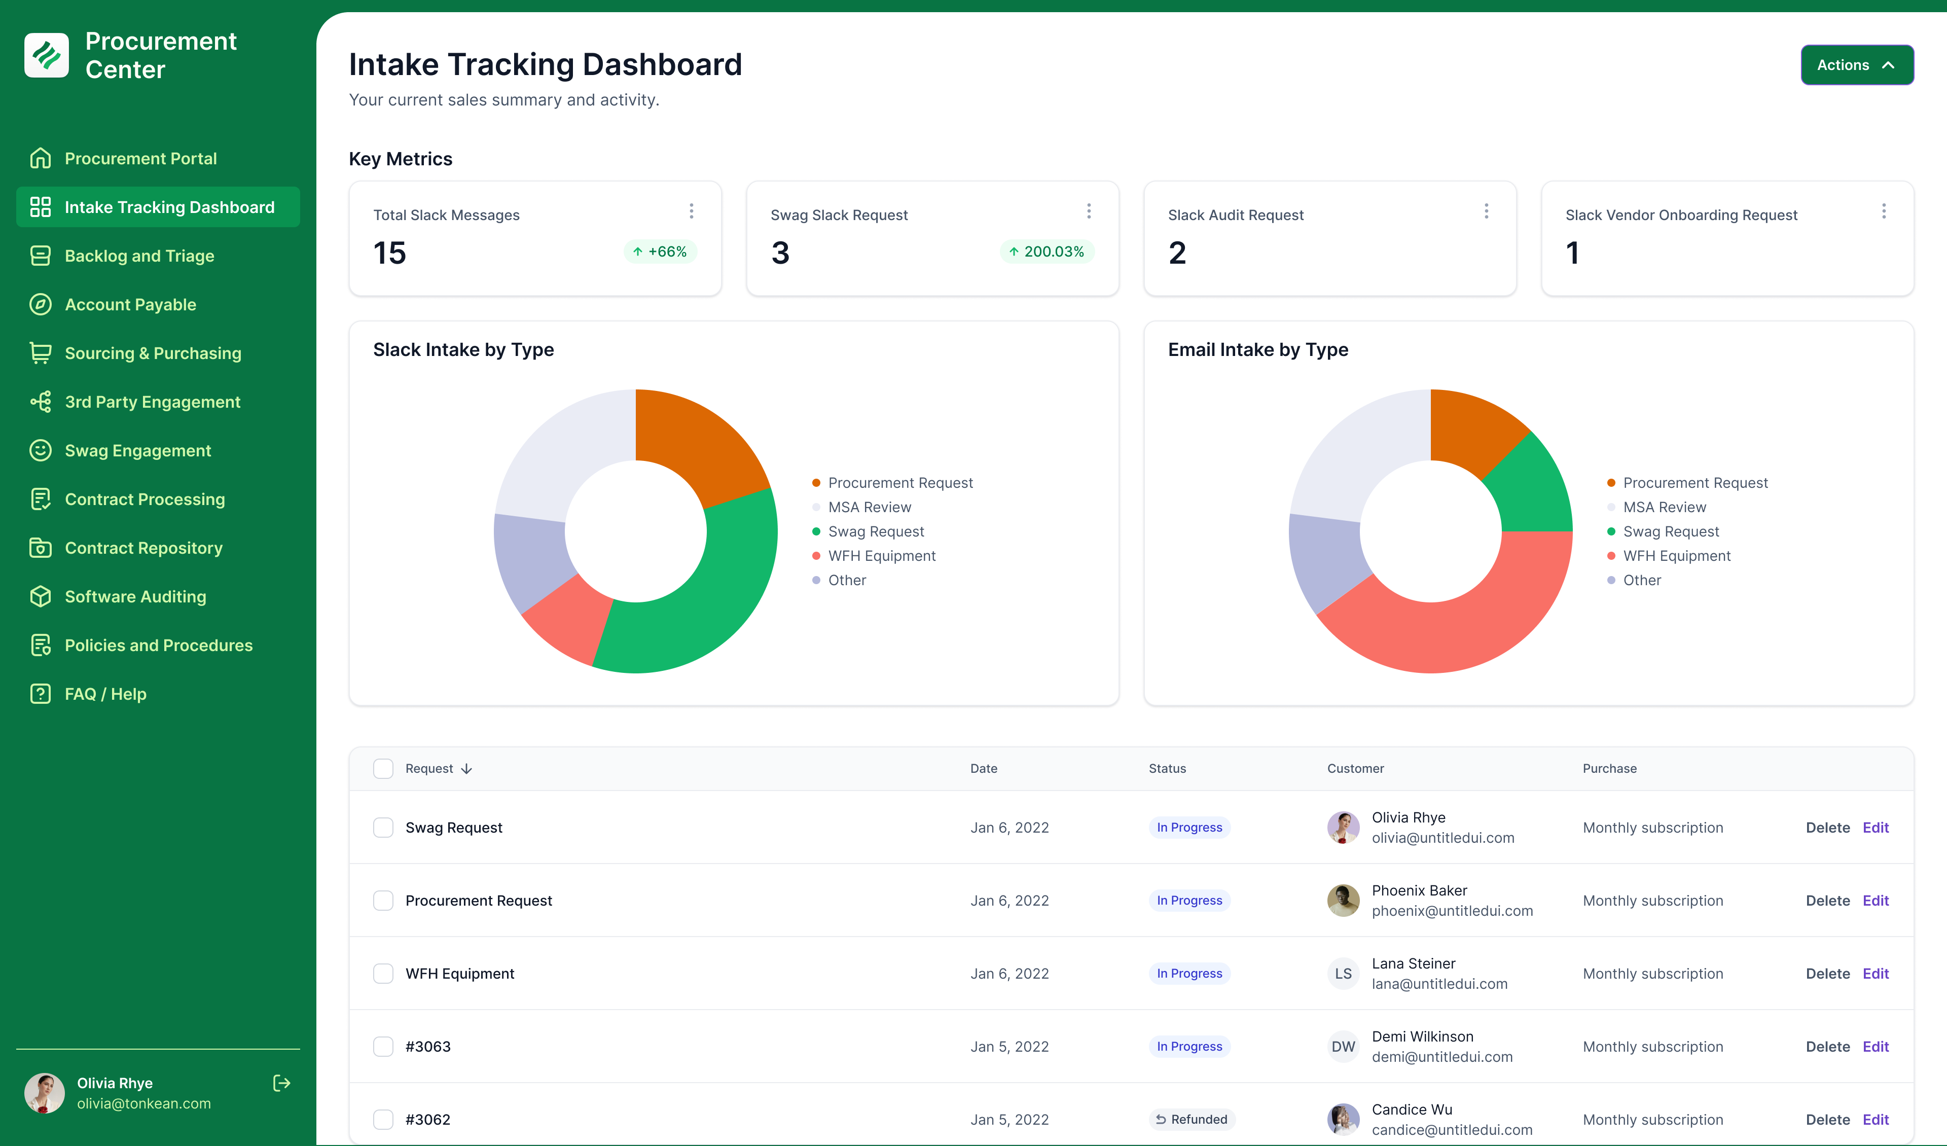Click the Procurement Center logo icon
Viewport: 1947px width, 1146px height.
(x=46, y=55)
